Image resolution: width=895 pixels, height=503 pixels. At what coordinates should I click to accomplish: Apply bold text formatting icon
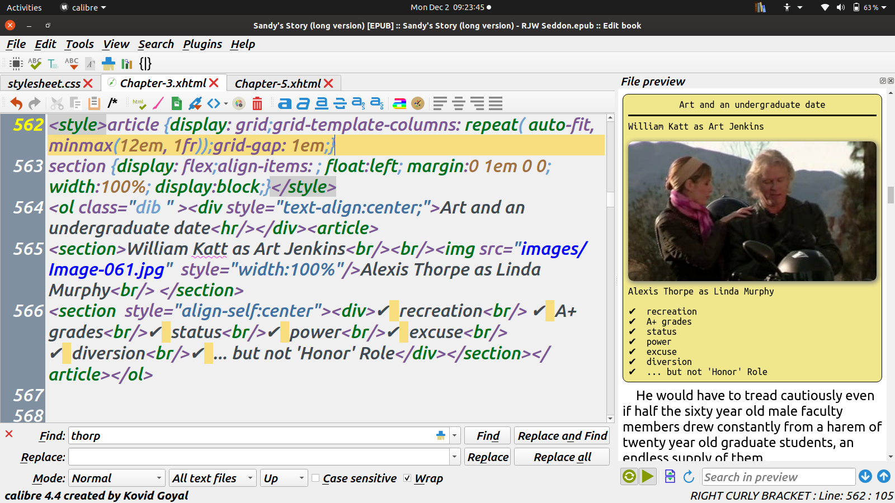pos(285,103)
